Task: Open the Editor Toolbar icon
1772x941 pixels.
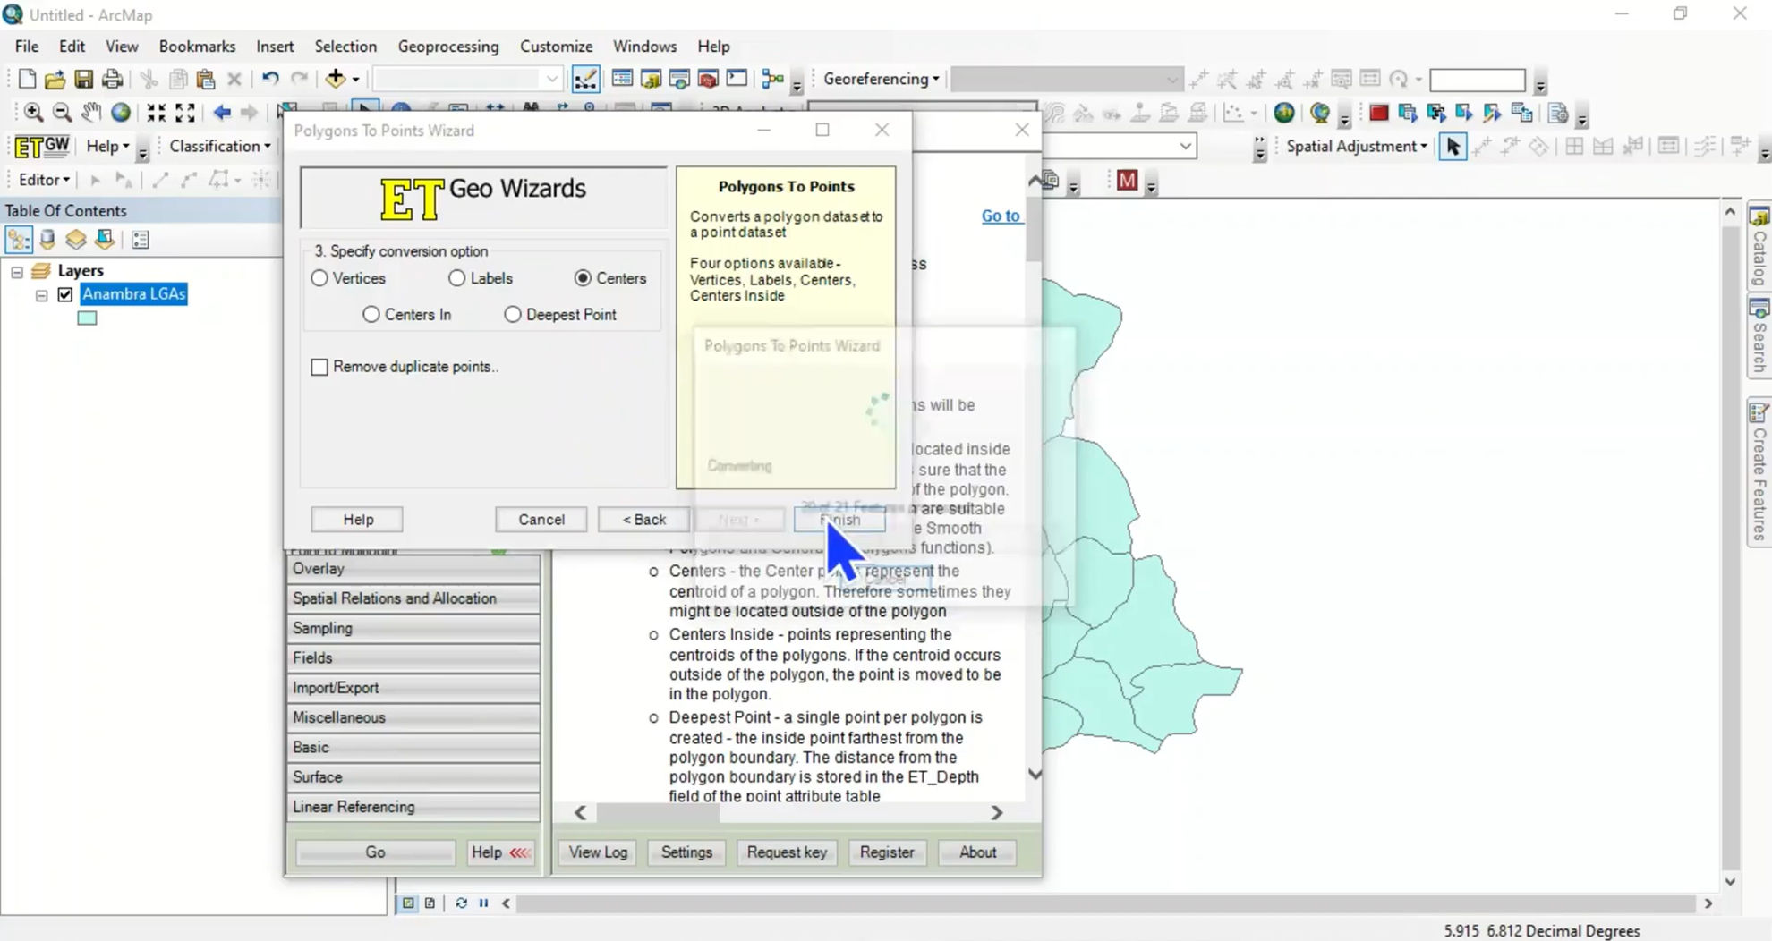Action: pyautogui.click(x=585, y=79)
